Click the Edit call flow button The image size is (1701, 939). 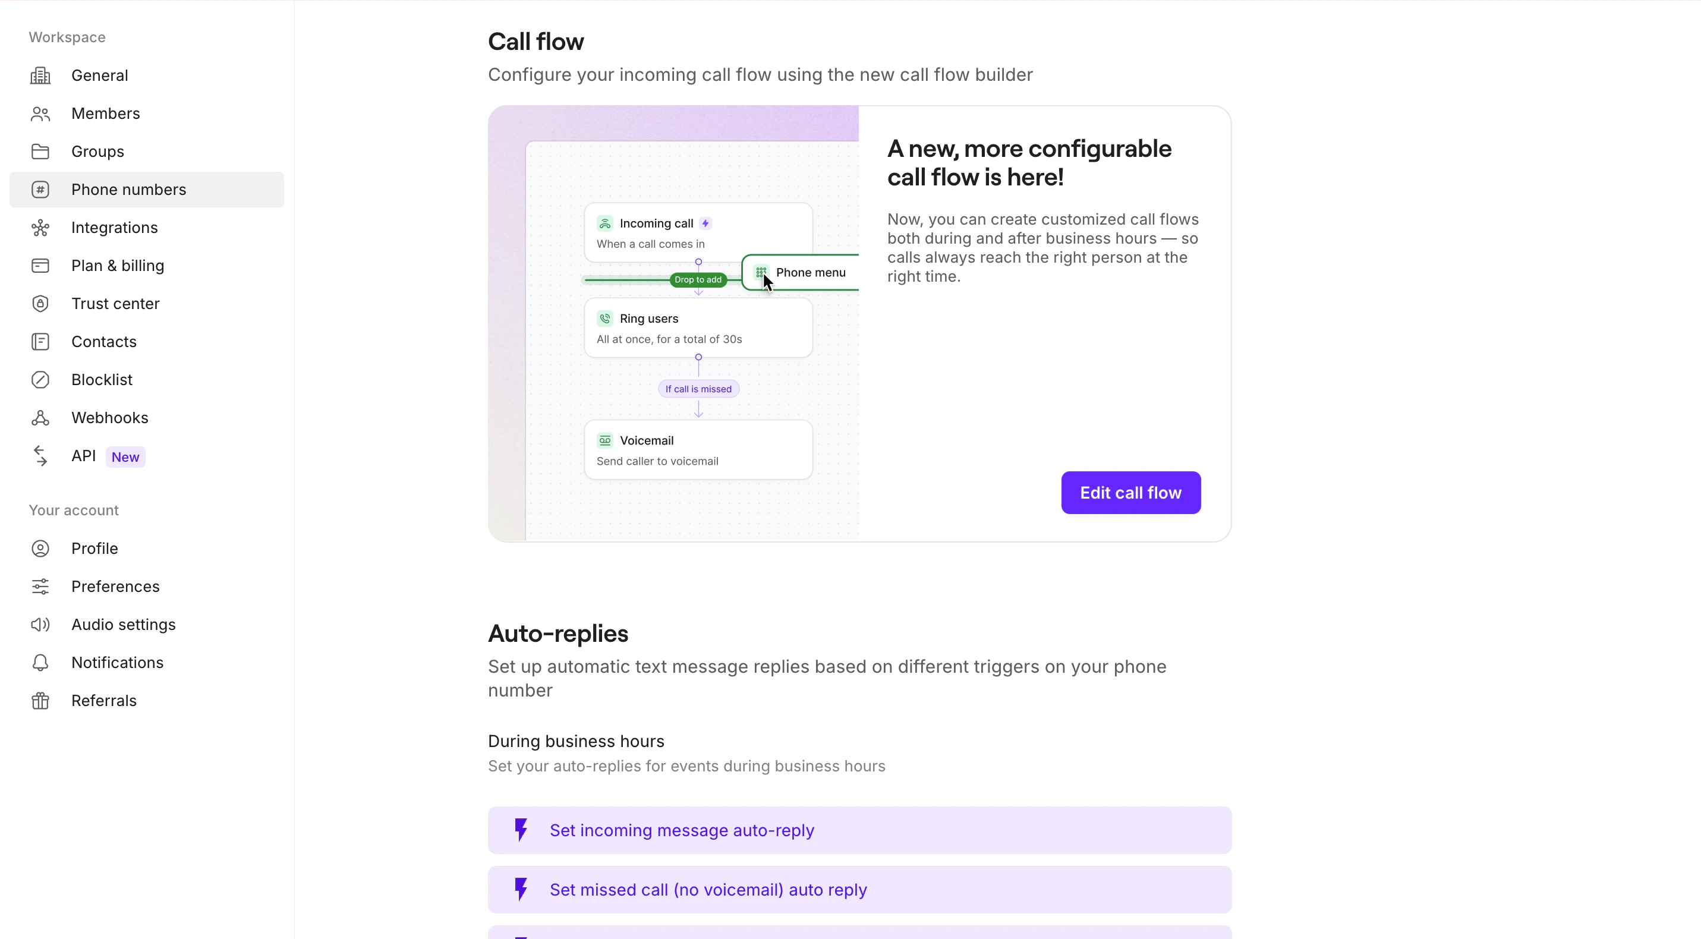(x=1130, y=492)
